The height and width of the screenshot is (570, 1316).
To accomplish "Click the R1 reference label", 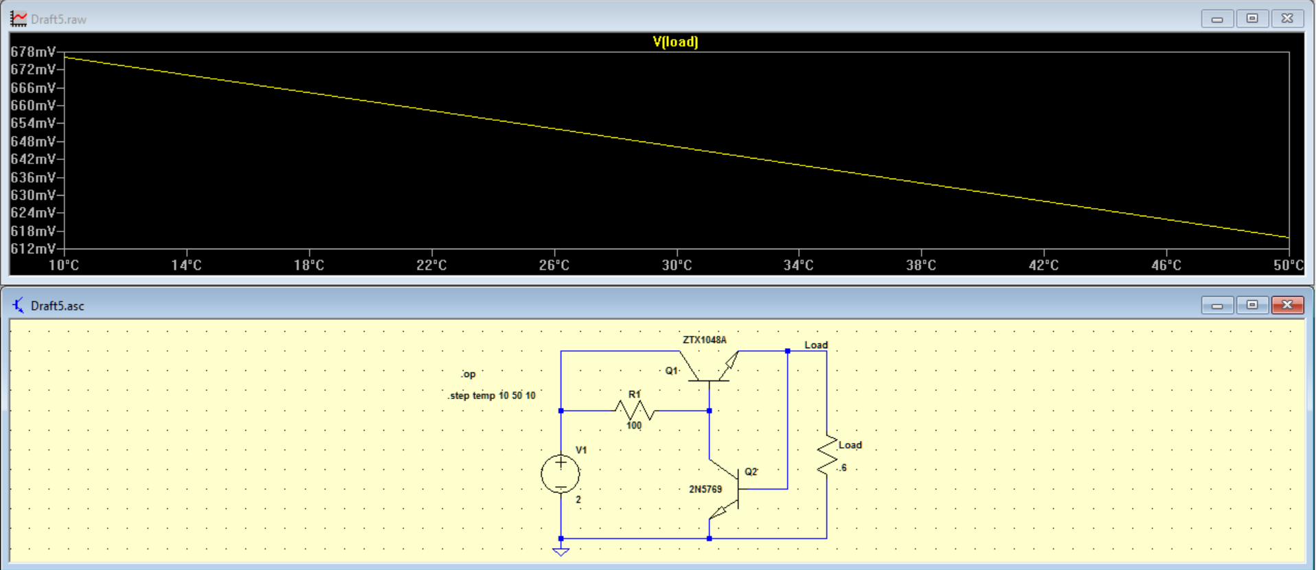I will point(634,394).
